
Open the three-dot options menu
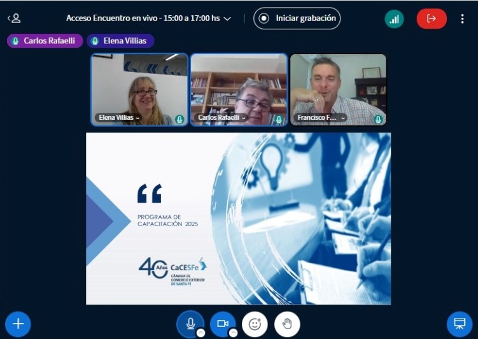[463, 18]
